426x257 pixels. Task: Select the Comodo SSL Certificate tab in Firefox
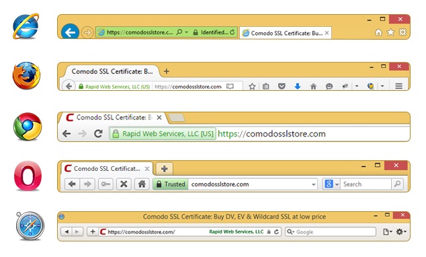click(112, 71)
